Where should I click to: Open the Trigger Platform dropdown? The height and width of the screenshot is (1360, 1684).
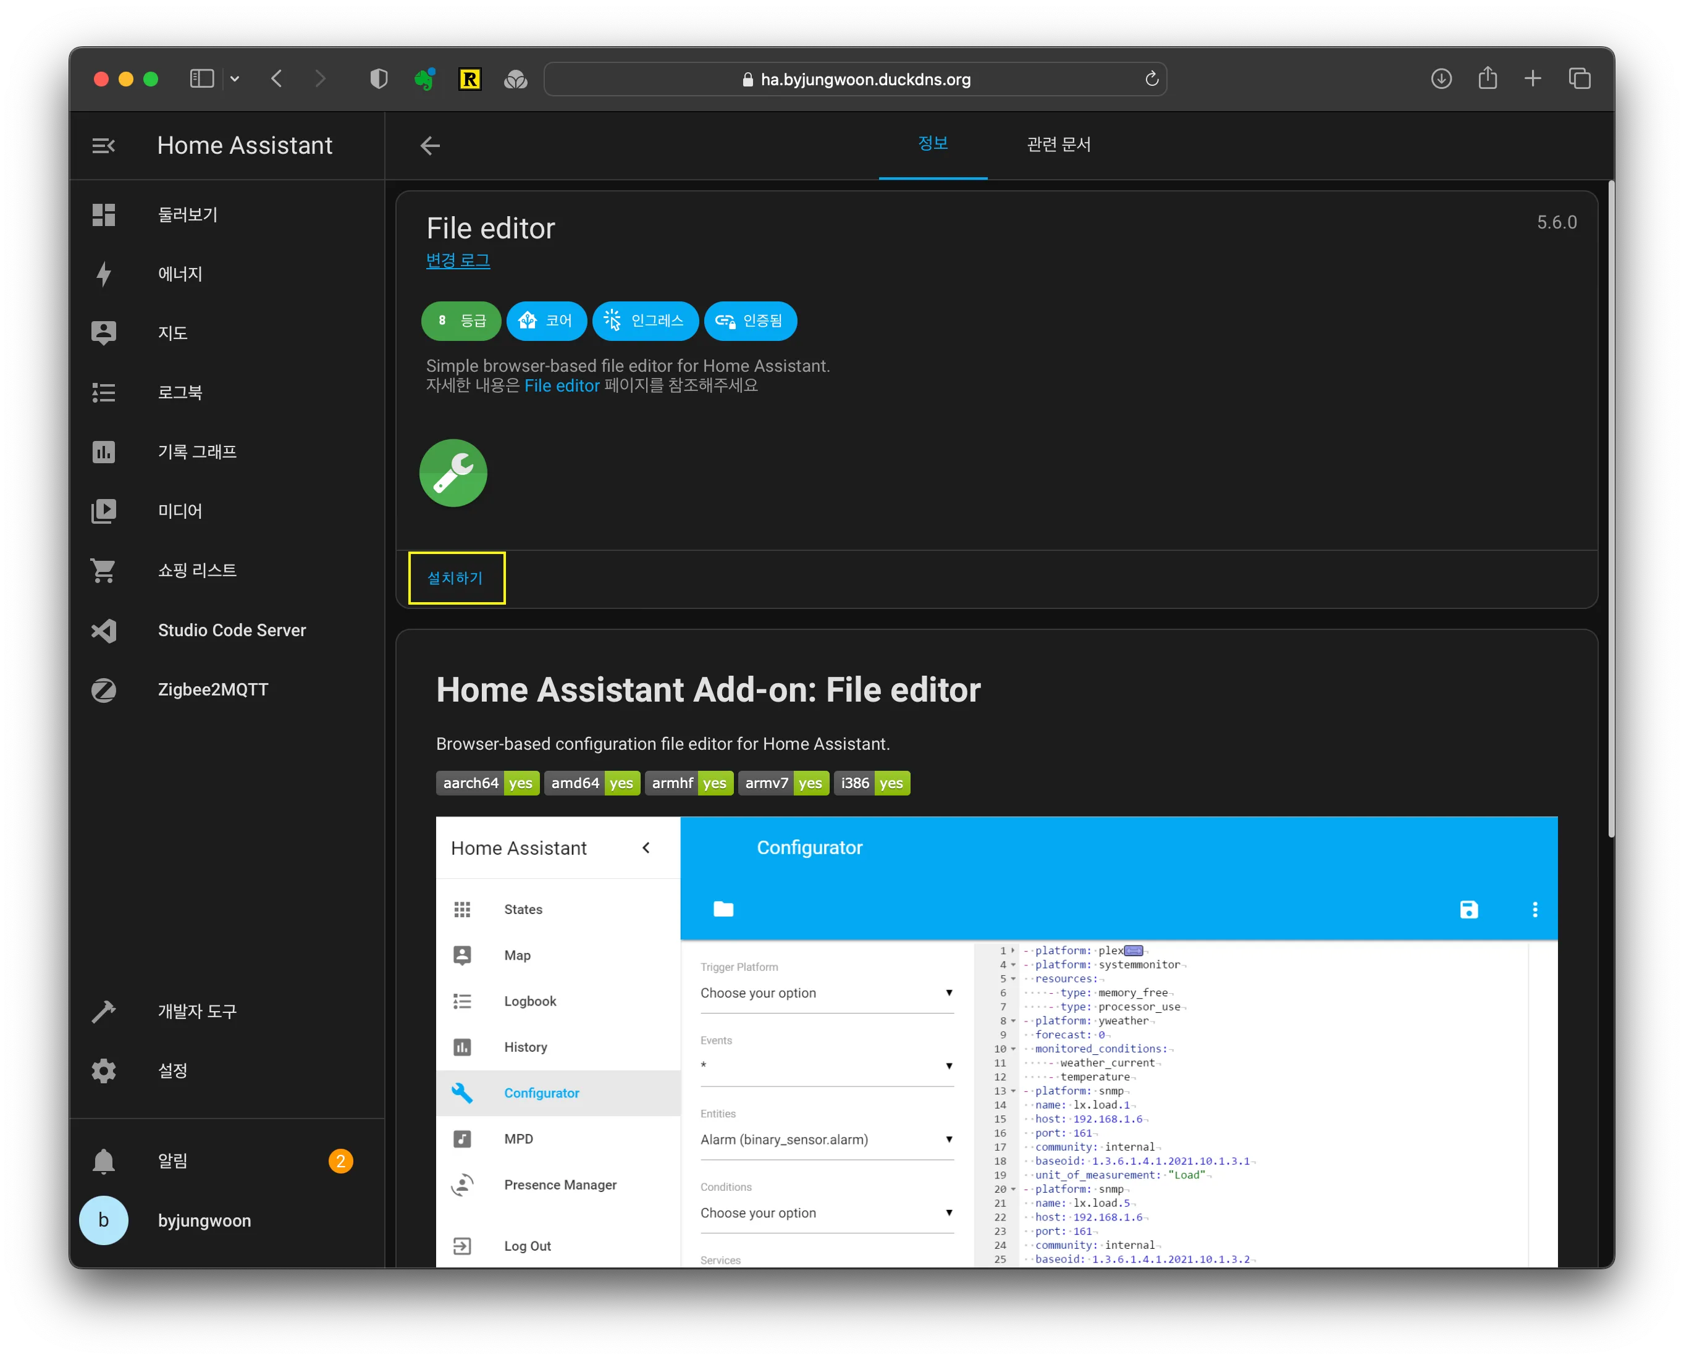[827, 993]
